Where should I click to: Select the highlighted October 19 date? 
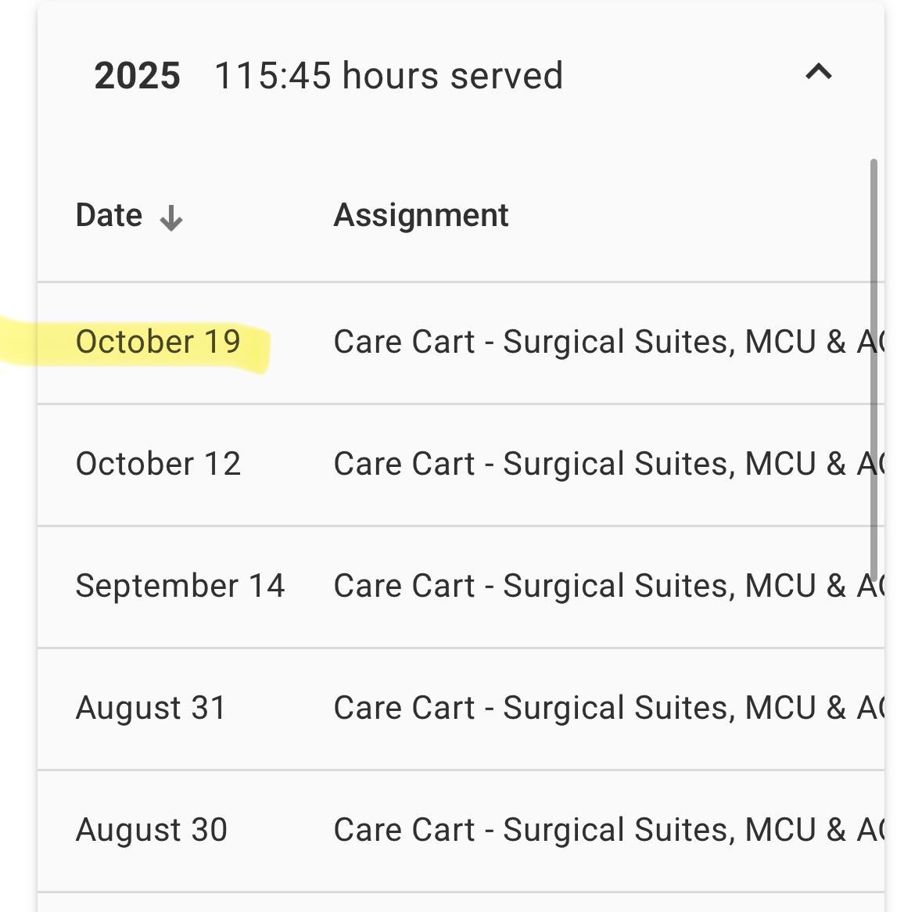pyautogui.click(x=158, y=342)
